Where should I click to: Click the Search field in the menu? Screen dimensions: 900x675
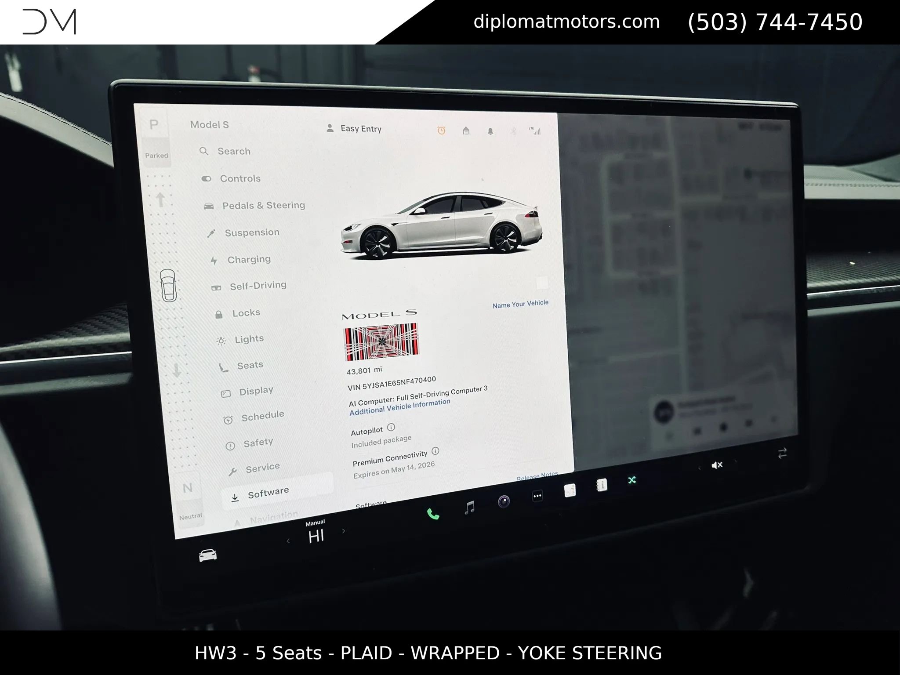pos(225,151)
